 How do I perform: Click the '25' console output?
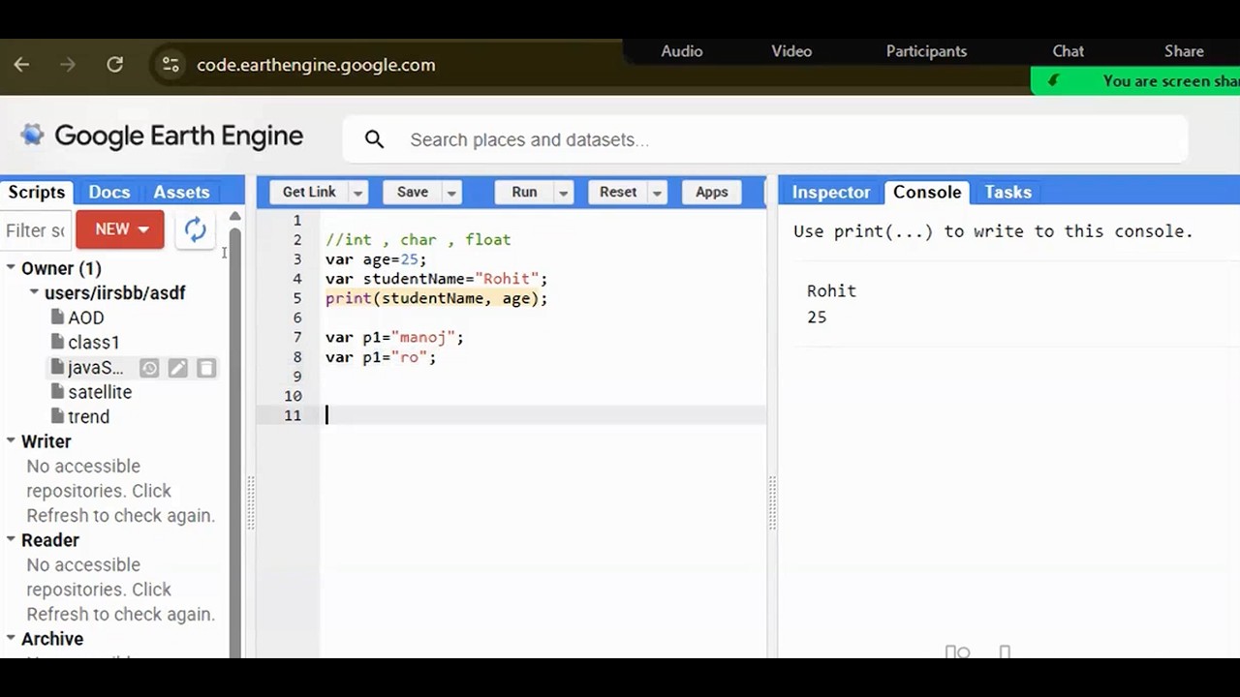tap(817, 317)
